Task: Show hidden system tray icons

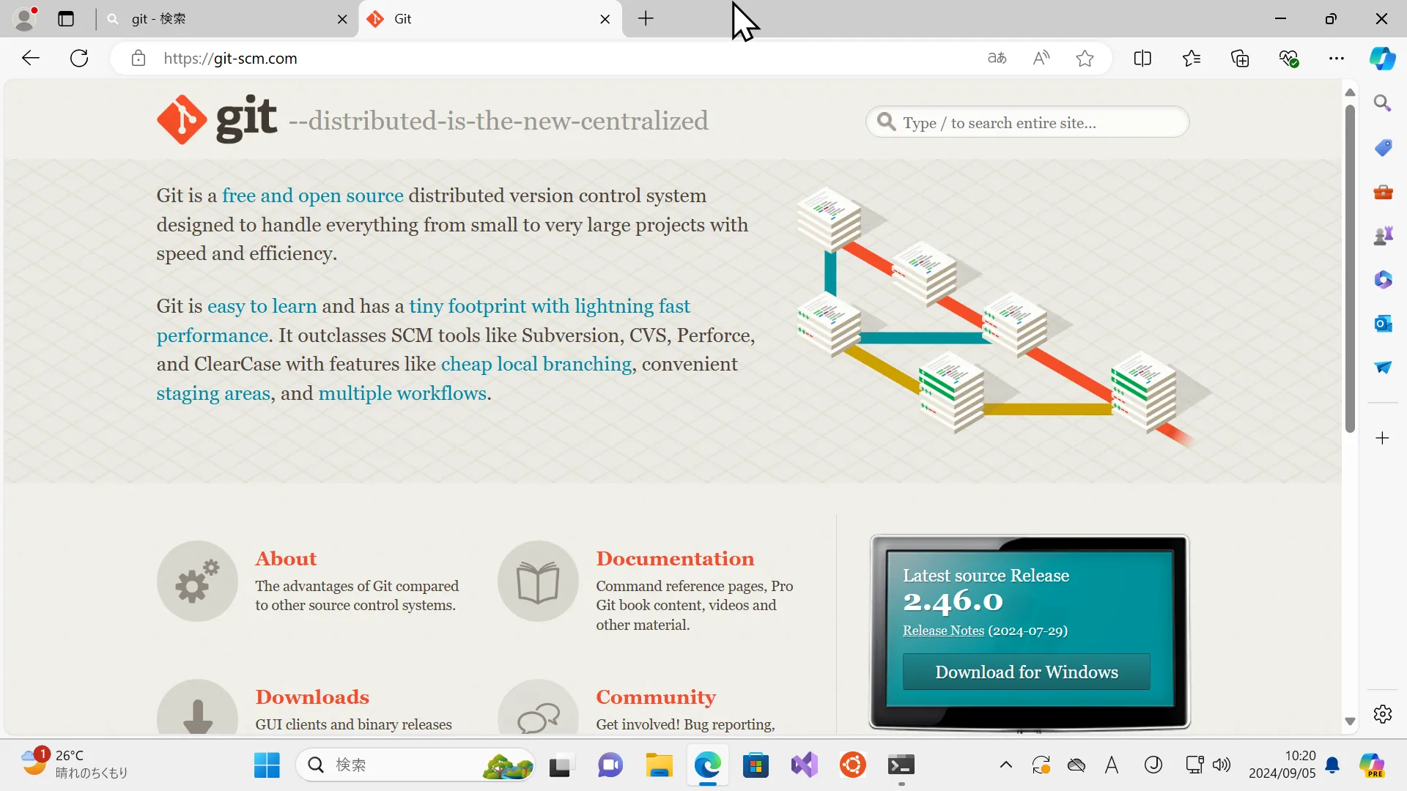Action: point(1006,765)
